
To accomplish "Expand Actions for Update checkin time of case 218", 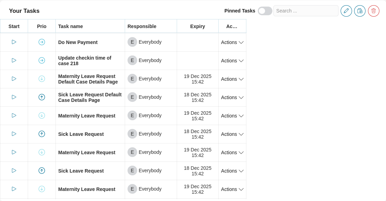I will tap(232, 61).
